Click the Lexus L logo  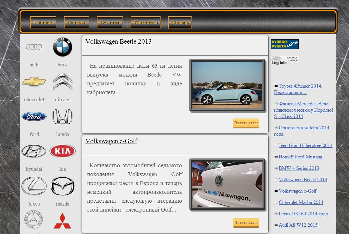tap(34, 186)
